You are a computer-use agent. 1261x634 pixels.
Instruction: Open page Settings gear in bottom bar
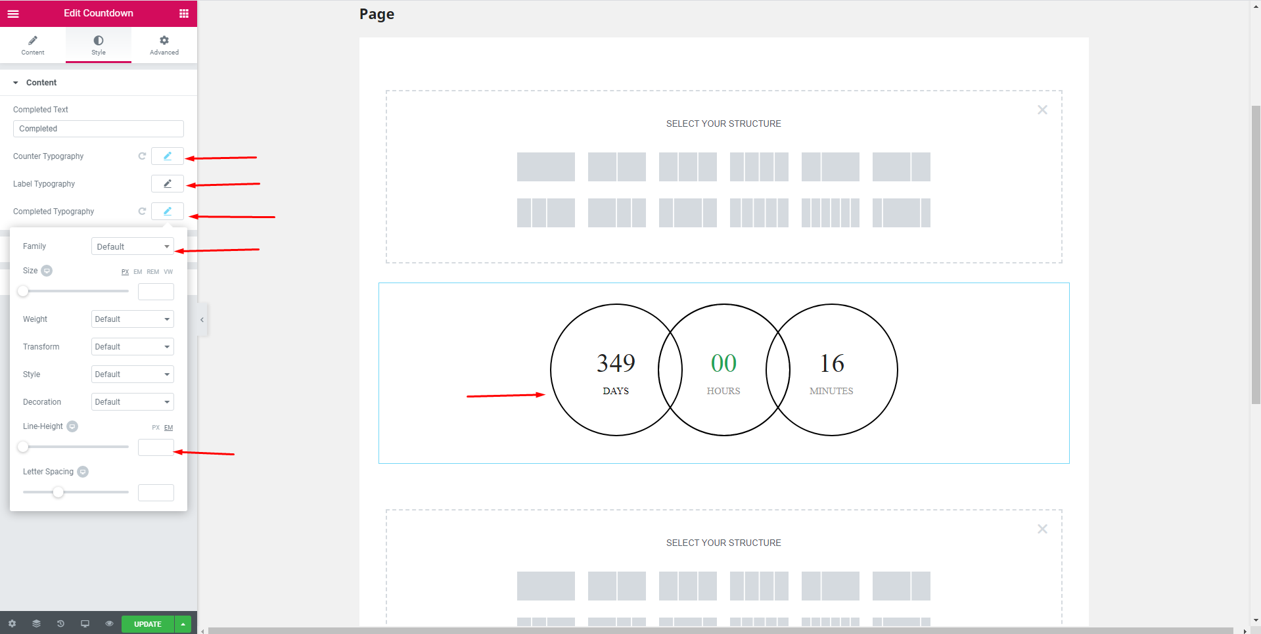click(x=12, y=623)
